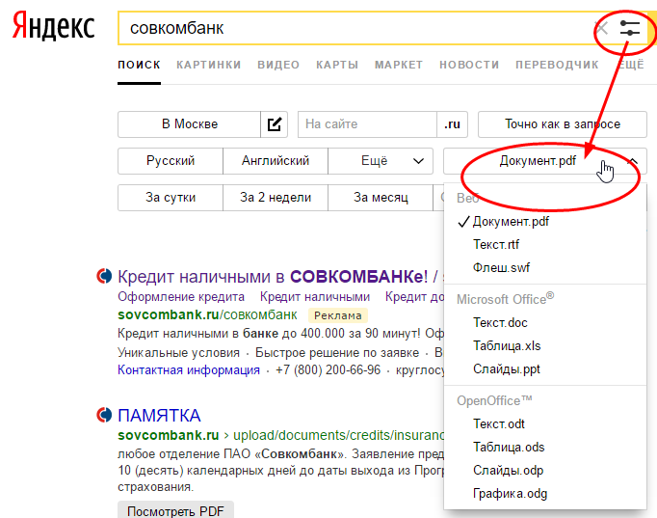Open the ПАМЯТКА search result
The image size is (657, 518).
tap(159, 416)
